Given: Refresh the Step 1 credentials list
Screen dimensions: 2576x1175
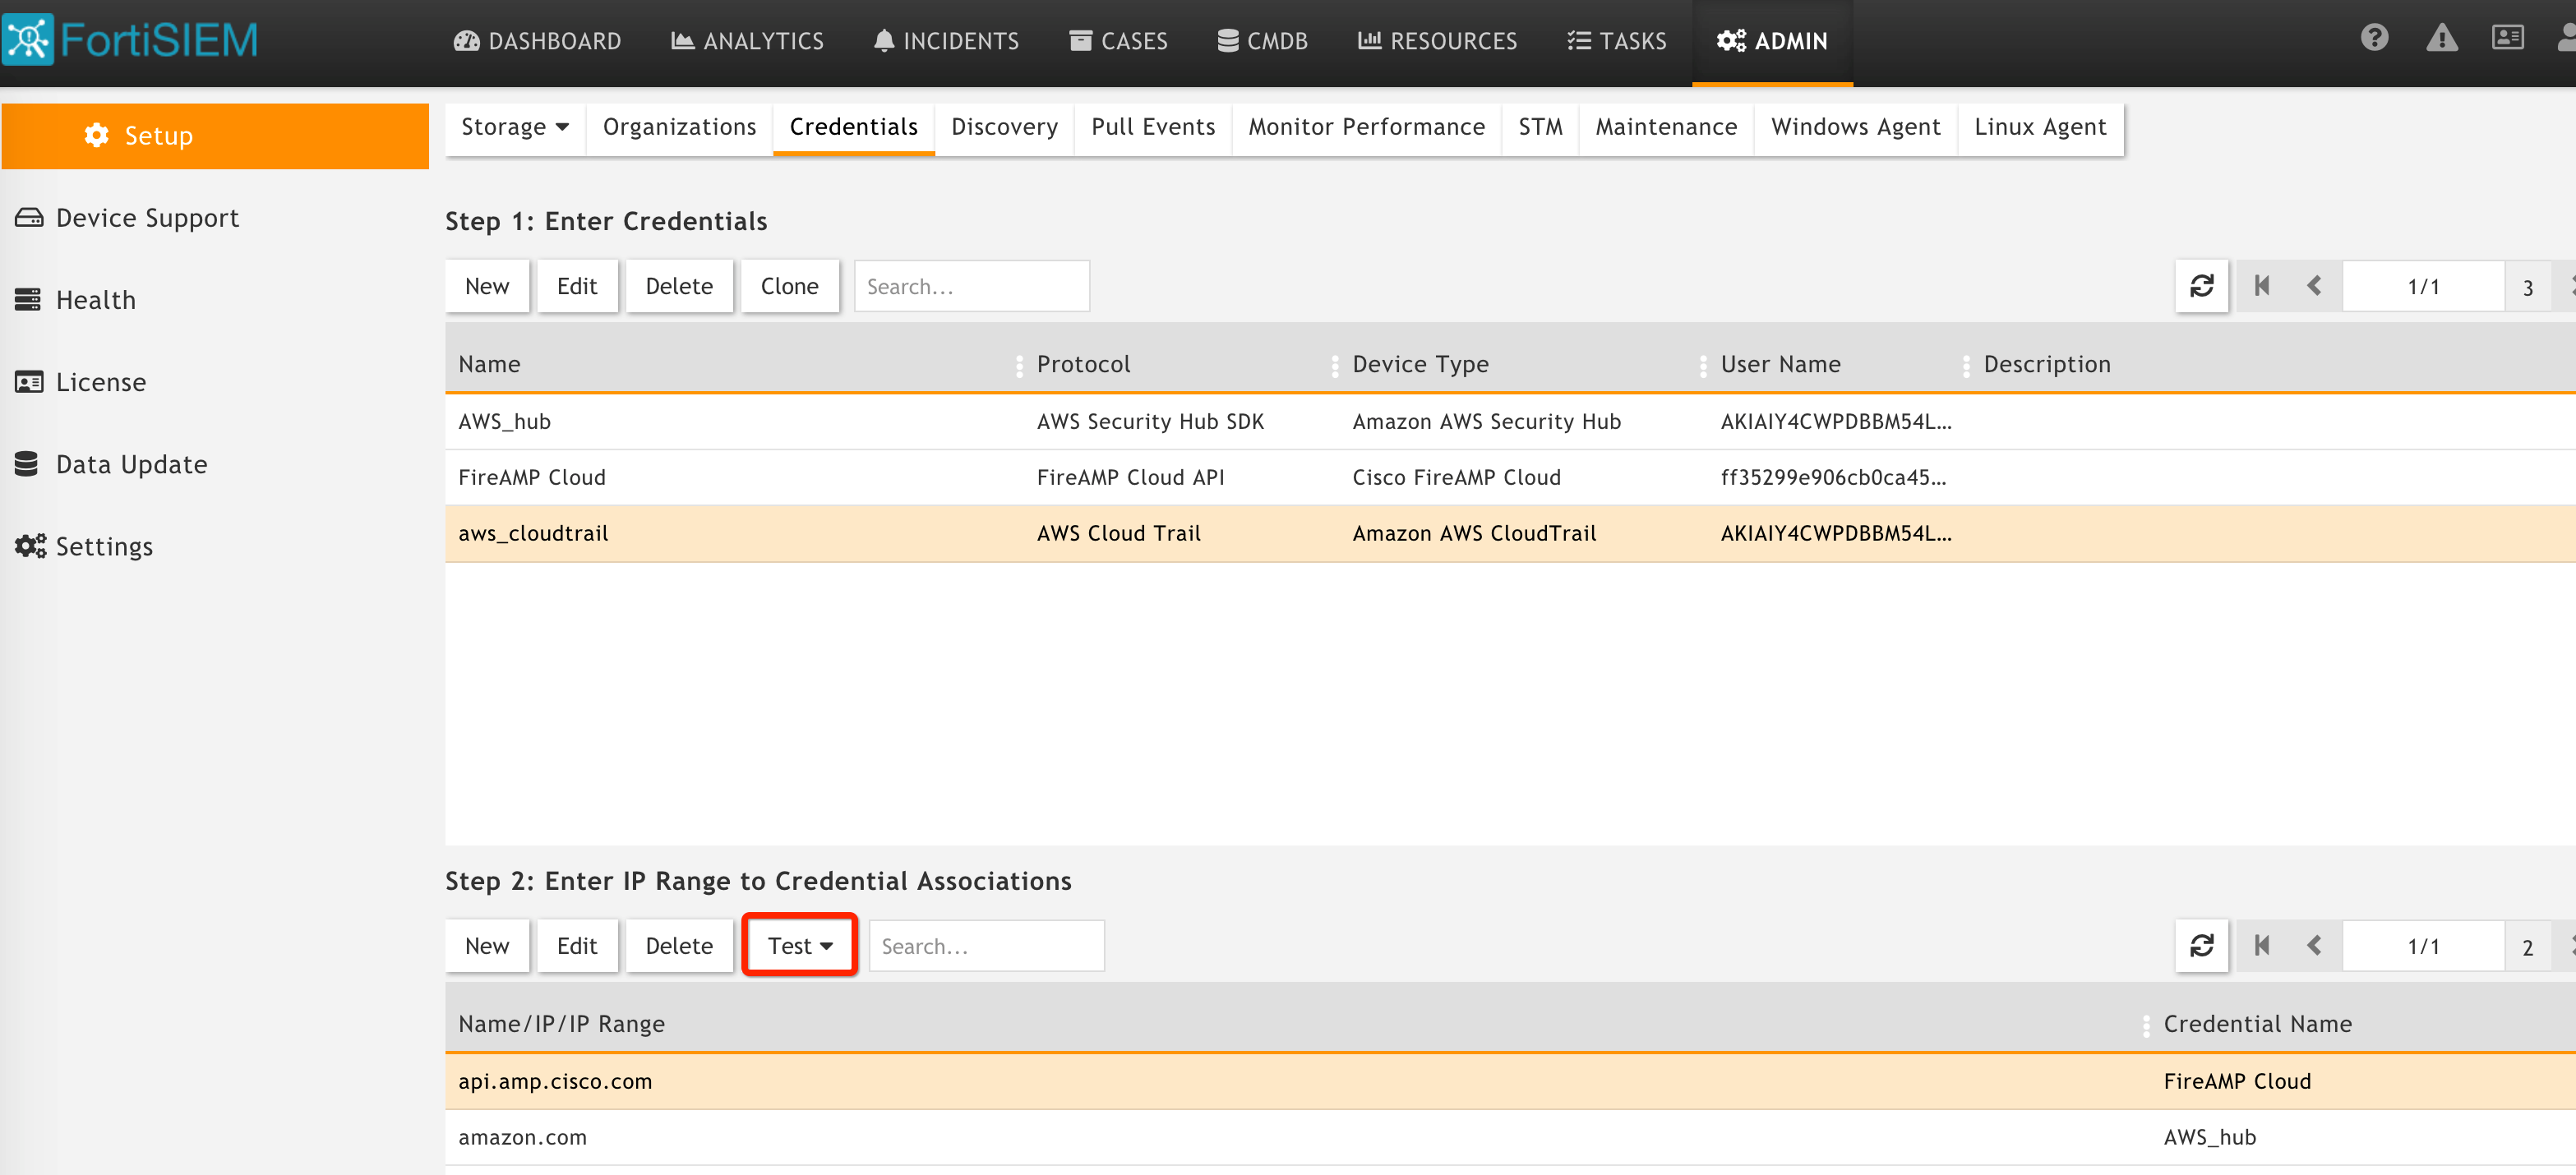Looking at the screenshot, I should coord(2201,286).
